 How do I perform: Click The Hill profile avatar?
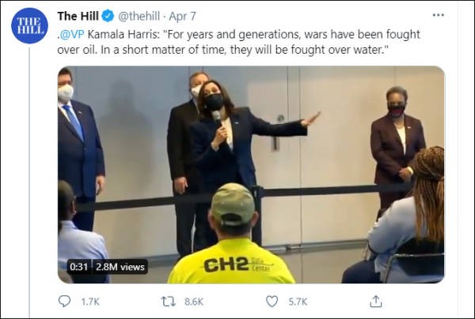coord(29,25)
